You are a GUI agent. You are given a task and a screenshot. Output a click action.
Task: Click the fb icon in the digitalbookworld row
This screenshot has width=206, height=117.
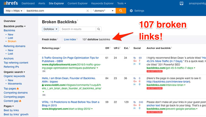tap(134, 58)
